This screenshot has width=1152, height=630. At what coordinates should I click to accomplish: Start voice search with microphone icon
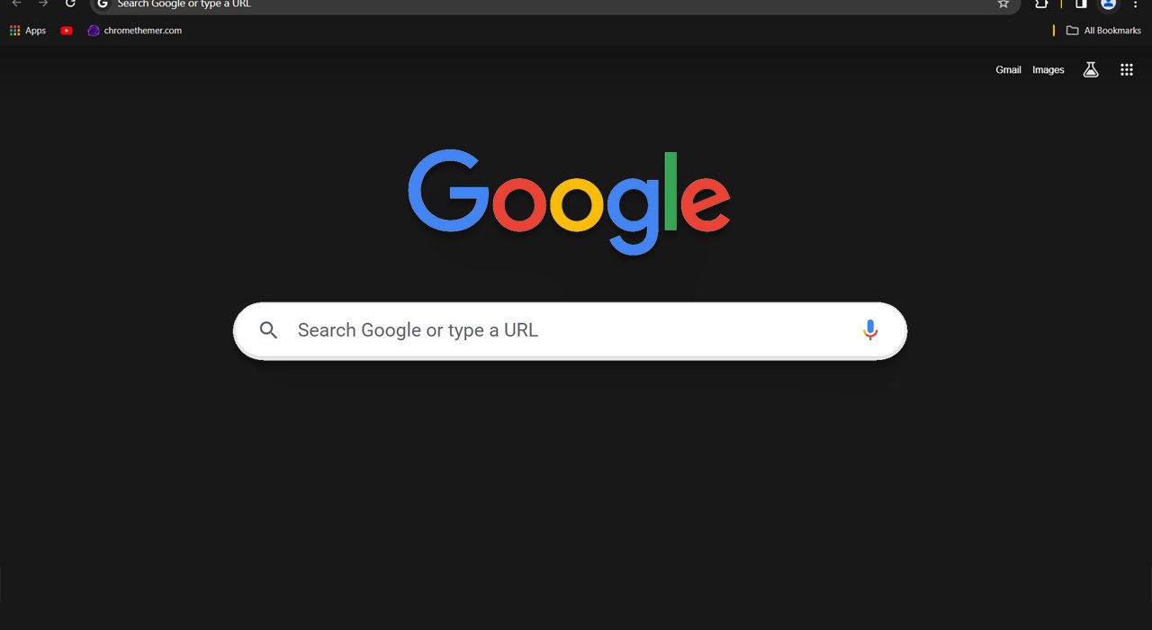[x=869, y=330]
